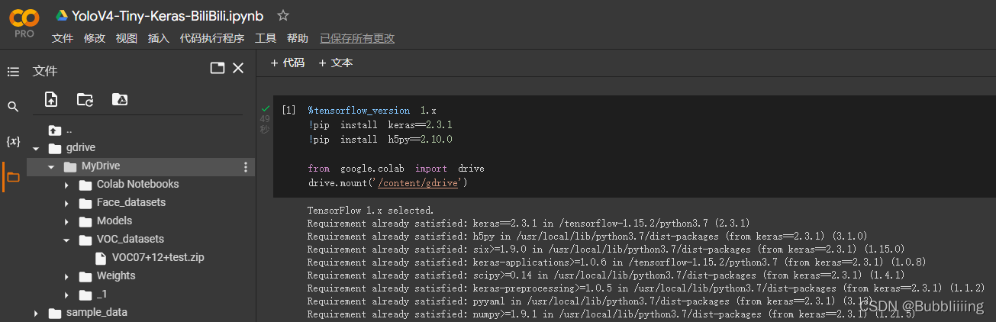
Task: Collapse the MyDrive folder arrow
Action: pyautogui.click(x=51, y=167)
